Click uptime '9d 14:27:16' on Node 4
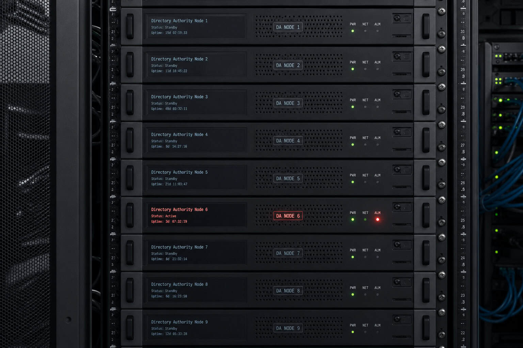This screenshot has height=348, width=523. [x=176, y=146]
